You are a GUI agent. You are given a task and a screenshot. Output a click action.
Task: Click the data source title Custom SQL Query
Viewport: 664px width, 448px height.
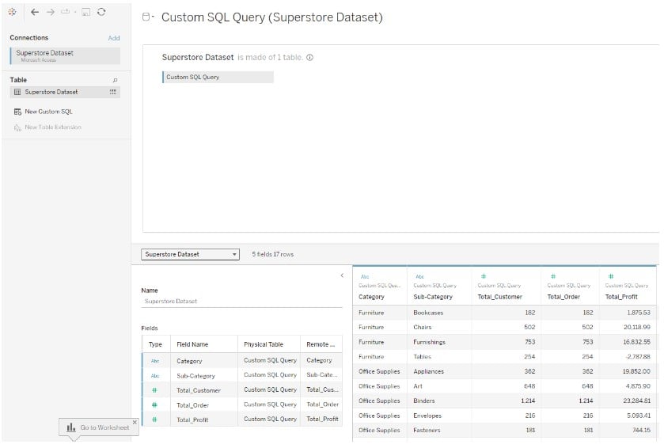click(272, 17)
